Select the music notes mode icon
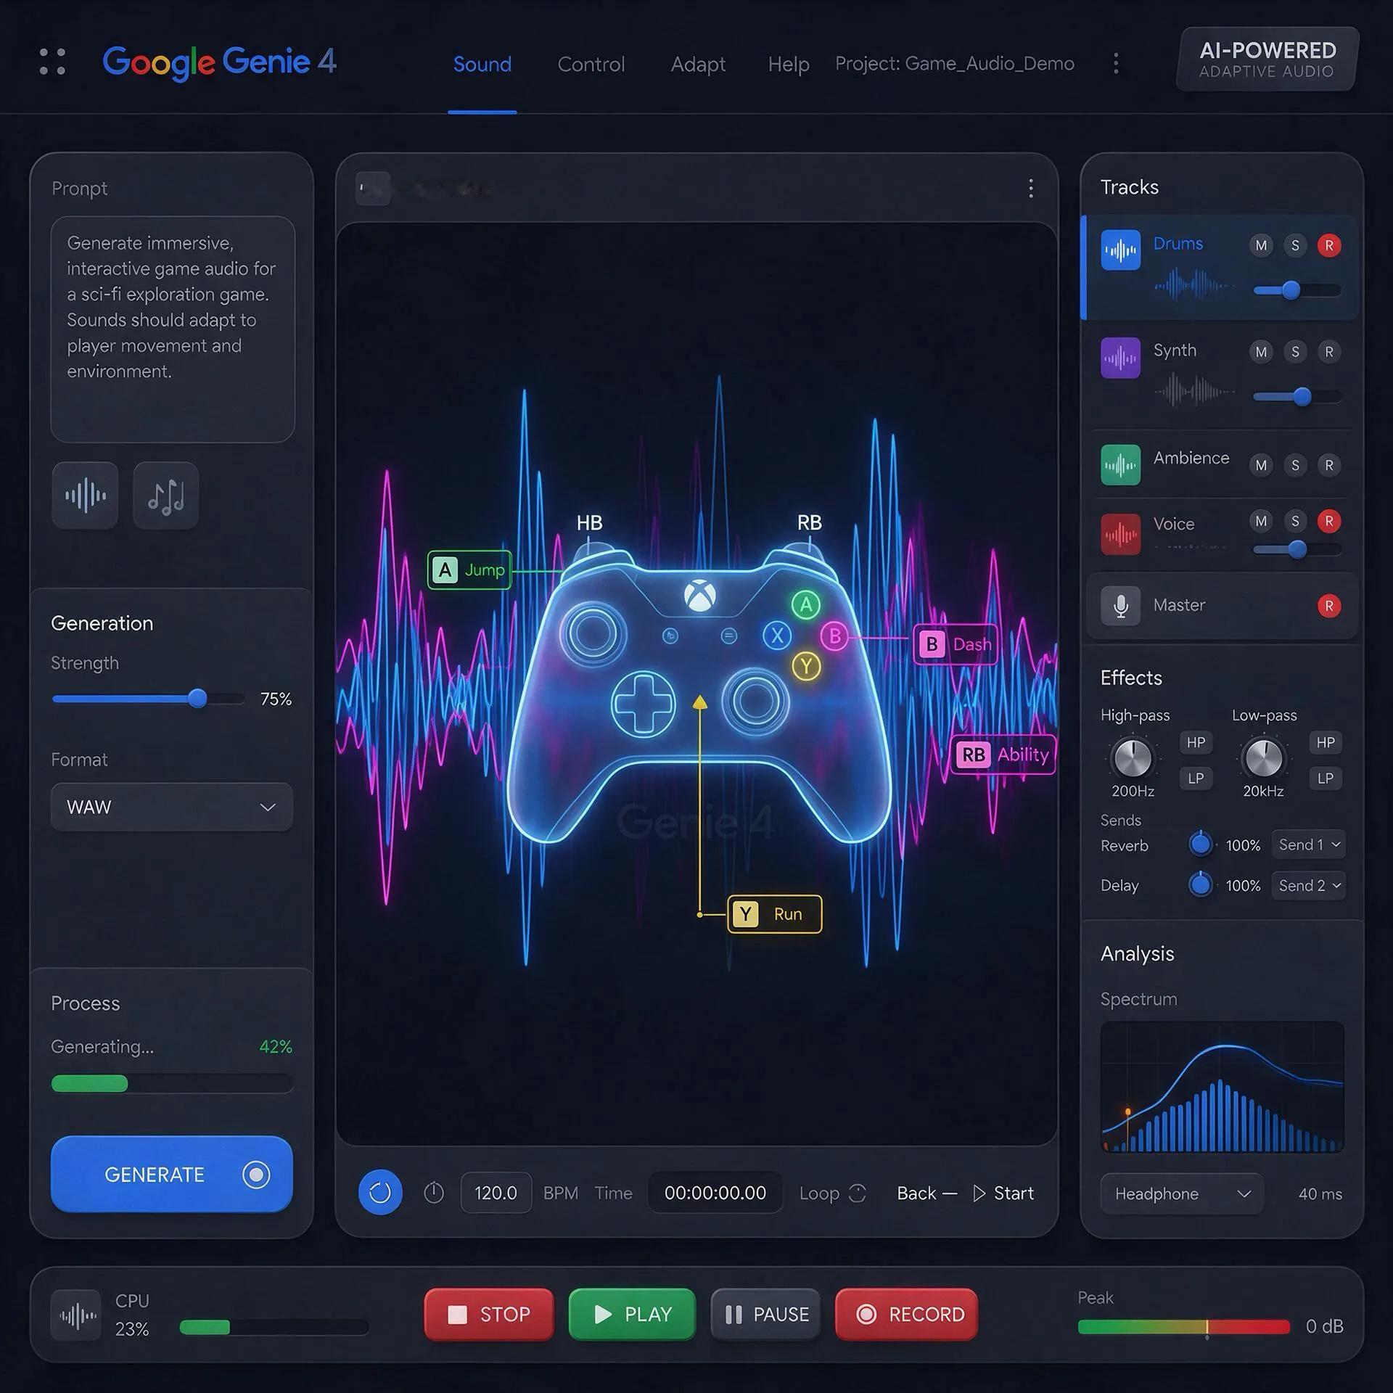Image resolution: width=1393 pixels, height=1393 pixels. 166,496
